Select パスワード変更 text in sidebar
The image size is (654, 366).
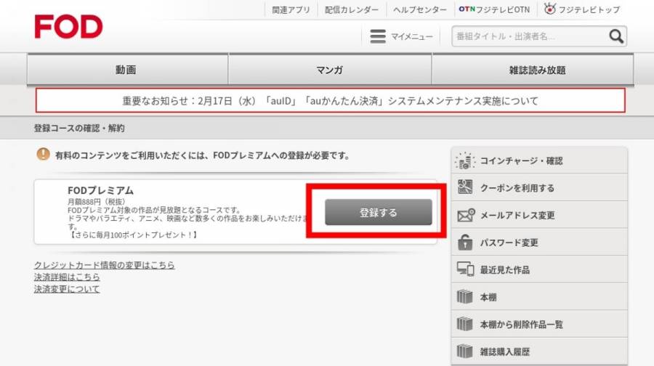[x=509, y=243]
